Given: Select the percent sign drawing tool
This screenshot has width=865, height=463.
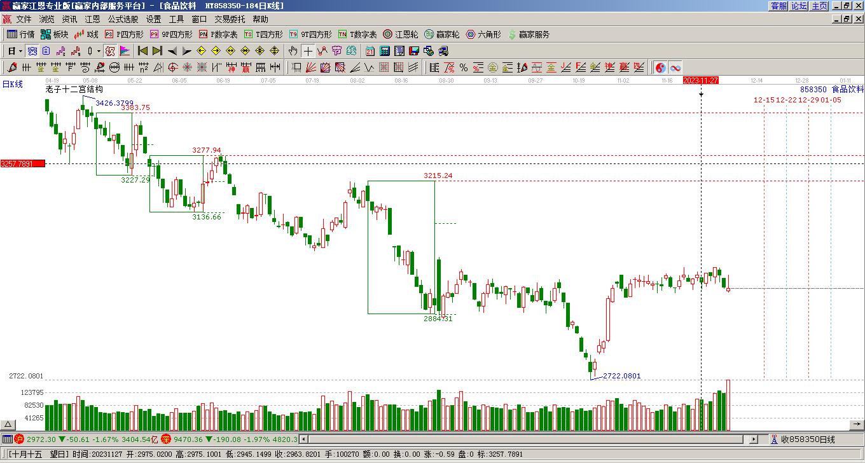Looking at the screenshot, I should click(463, 67).
